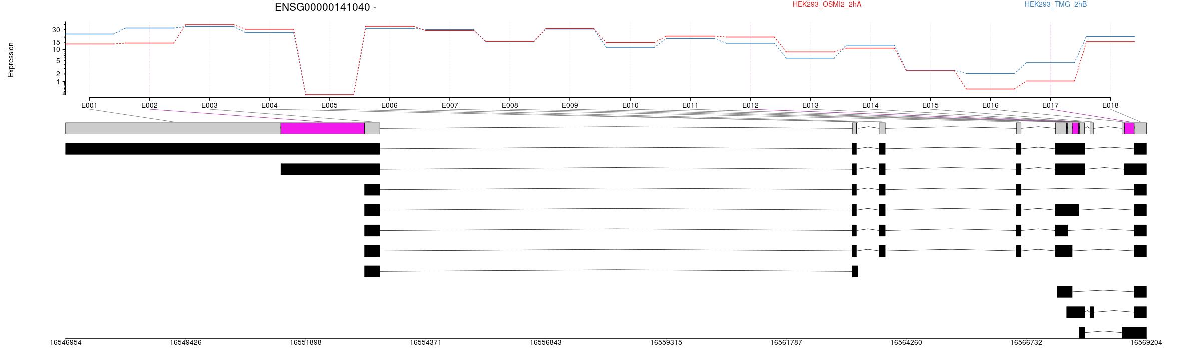
Task: Click exon label E003
Action: [209, 105]
